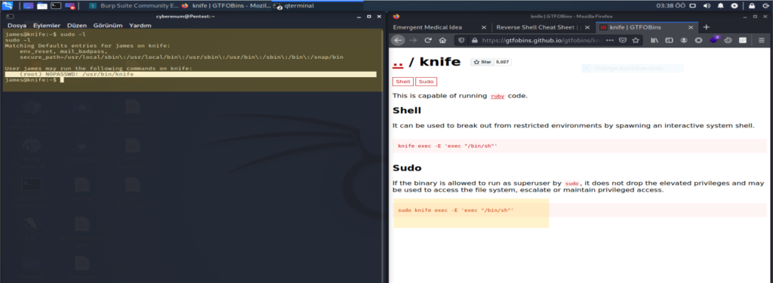Open the notifications bell icon
This screenshot has height=283, width=773.
[x=721, y=6]
